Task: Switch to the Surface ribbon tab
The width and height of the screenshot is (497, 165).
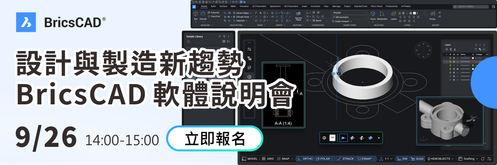Action: point(223,6)
